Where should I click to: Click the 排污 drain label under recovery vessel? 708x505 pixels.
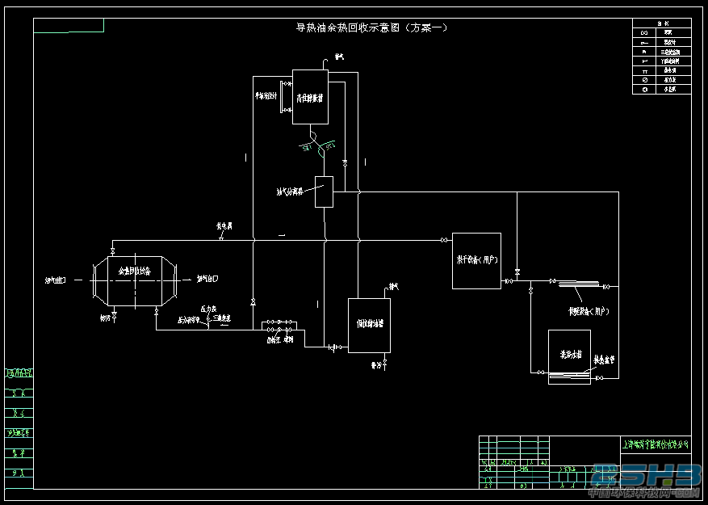(105, 318)
